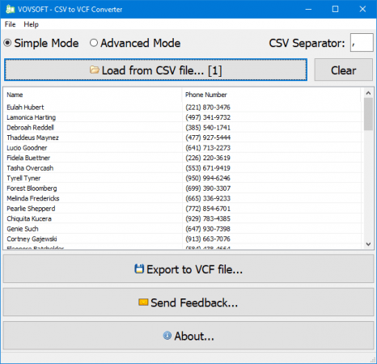The width and height of the screenshot is (377, 364).
Task: Click the contact list scrollbar thumb
Action: [x=368, y=114]
